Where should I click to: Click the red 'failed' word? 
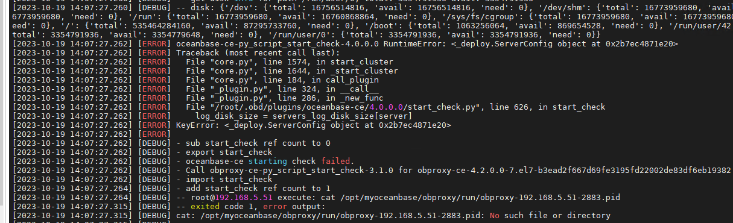[x=337, y=161]
